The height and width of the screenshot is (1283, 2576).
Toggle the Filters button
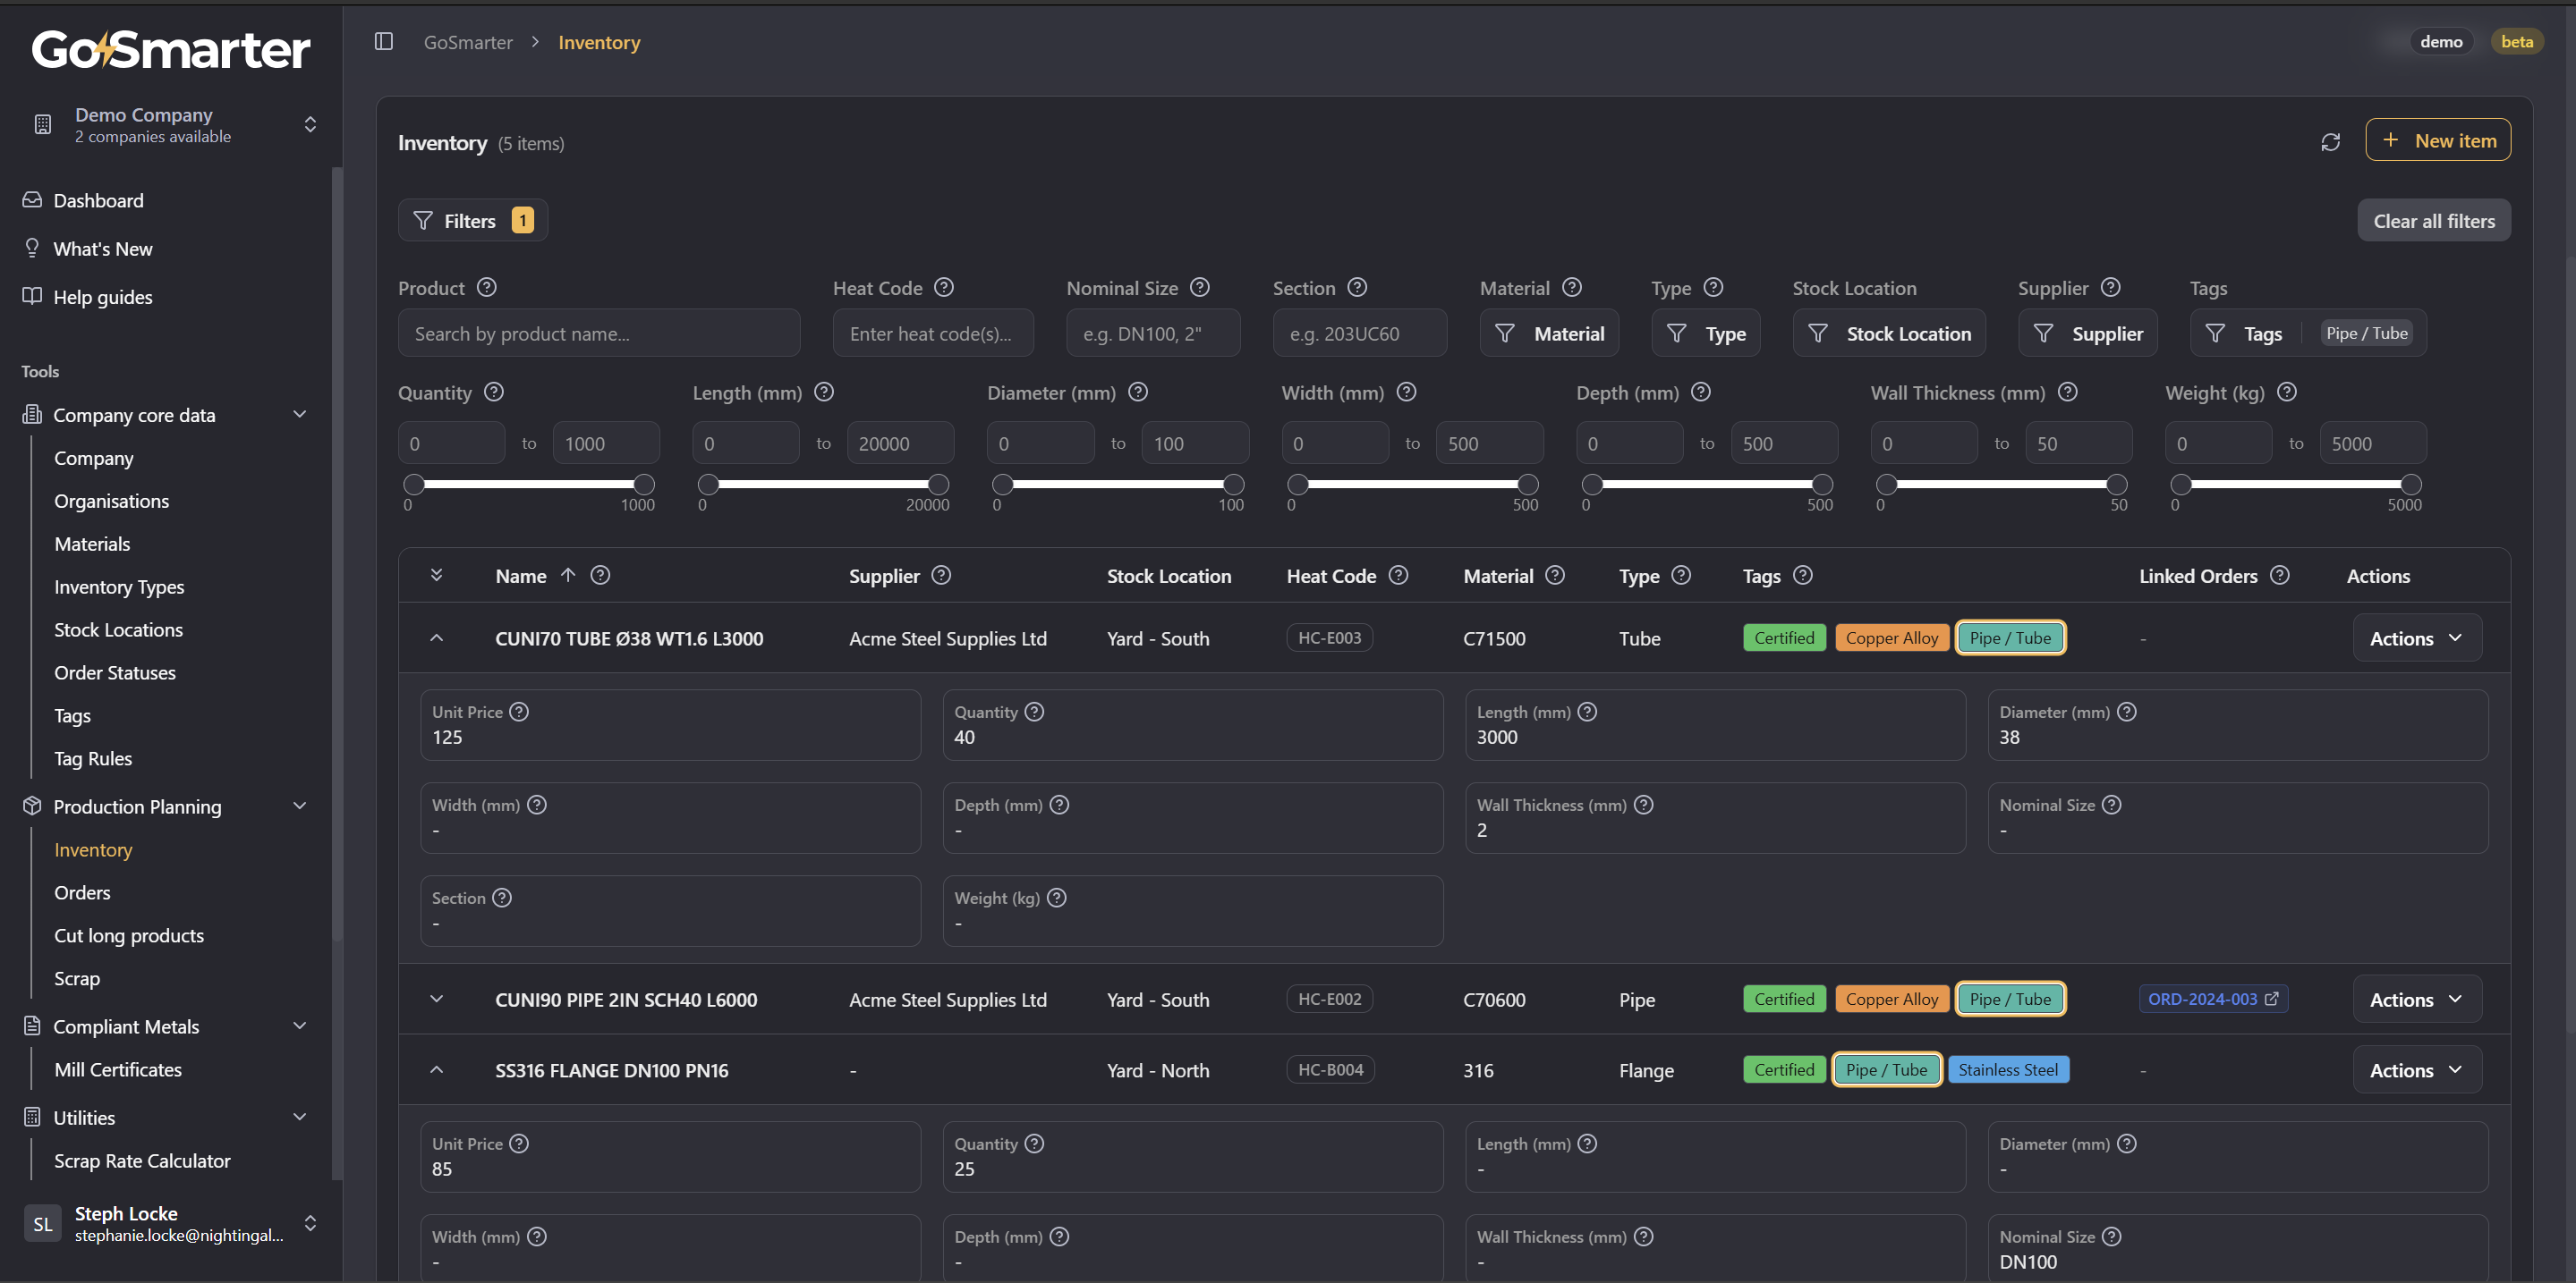473,221
